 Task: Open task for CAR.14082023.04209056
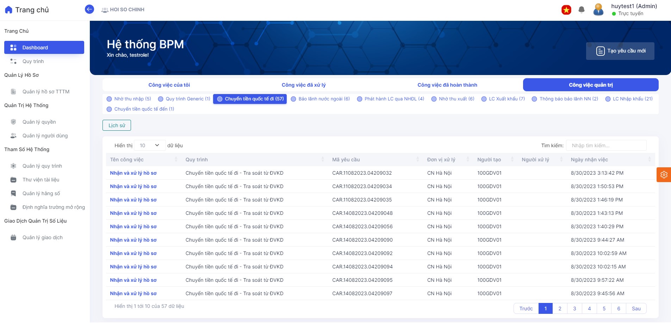(133, 226)
